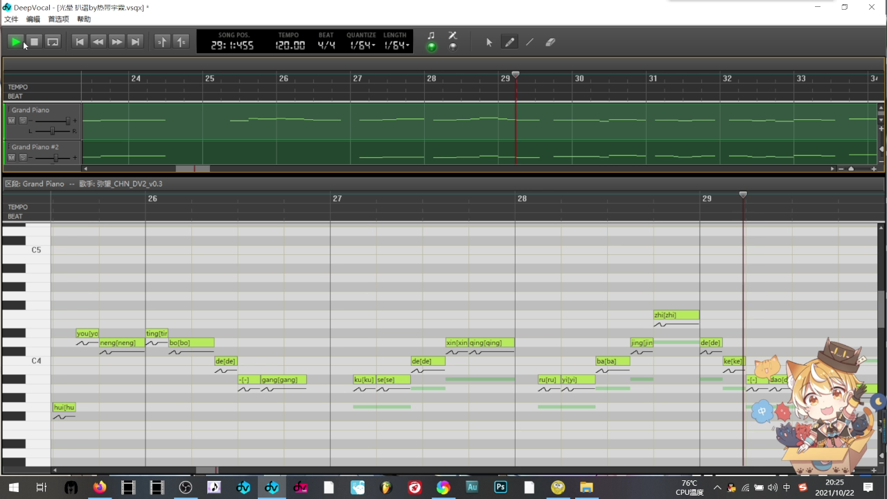
Task: Open the 帮助 menu
Action: point(84,19)
